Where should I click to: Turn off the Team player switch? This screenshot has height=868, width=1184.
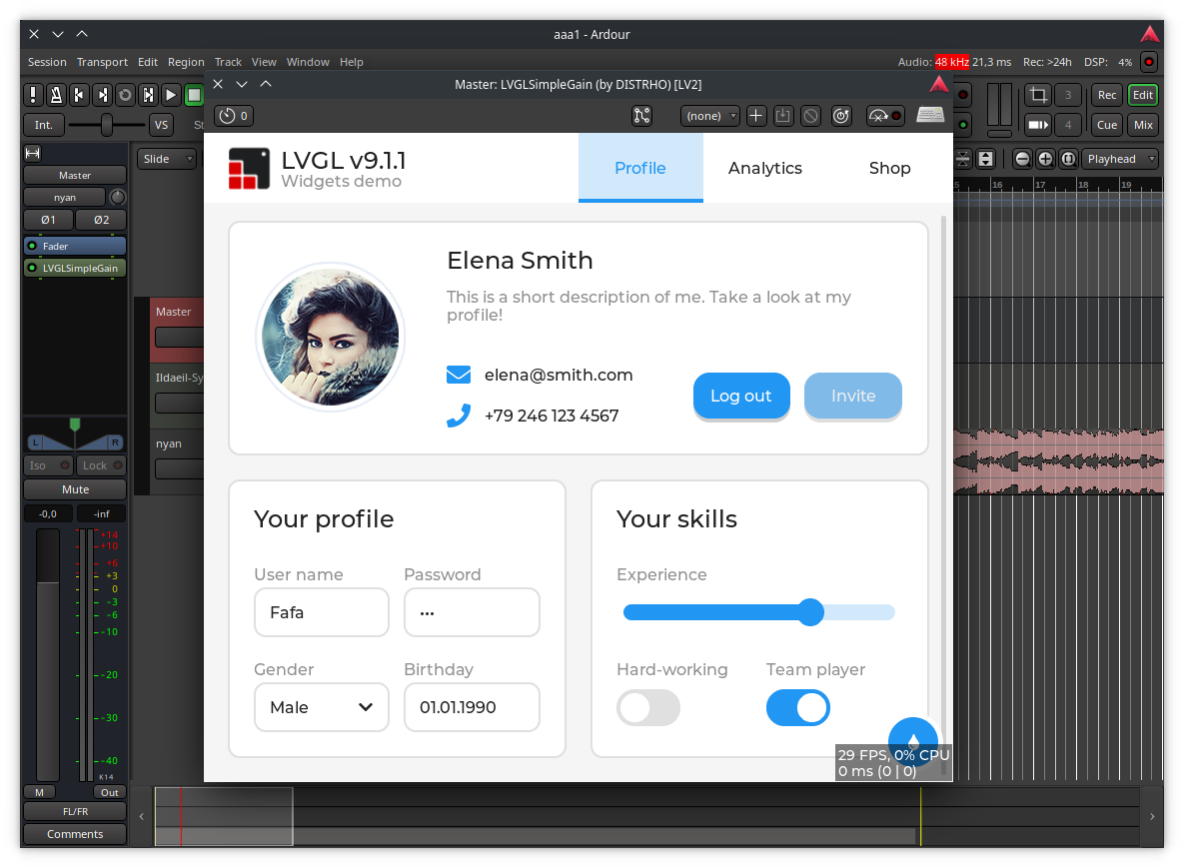point(797,708)
